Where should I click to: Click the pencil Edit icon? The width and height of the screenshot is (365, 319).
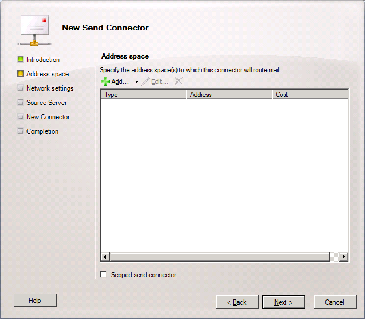[x=146, y=81]
